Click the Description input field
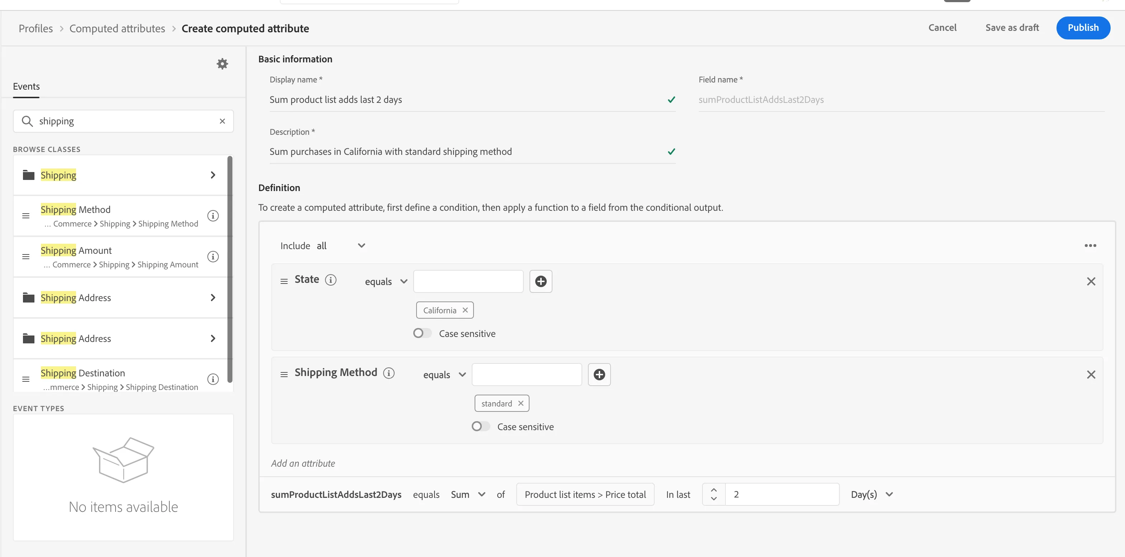 coord(472,152)
